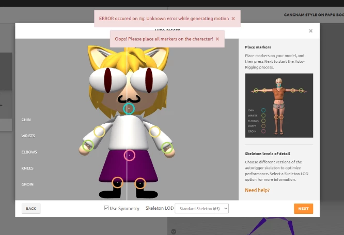Dismiss the place all markers warning

217,39
